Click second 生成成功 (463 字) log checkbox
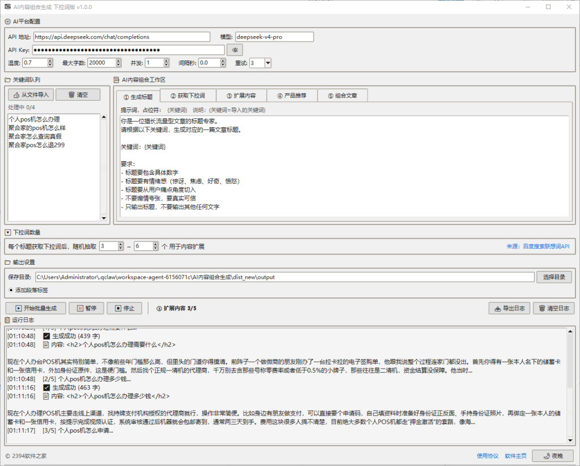 (x=46, y=387)
